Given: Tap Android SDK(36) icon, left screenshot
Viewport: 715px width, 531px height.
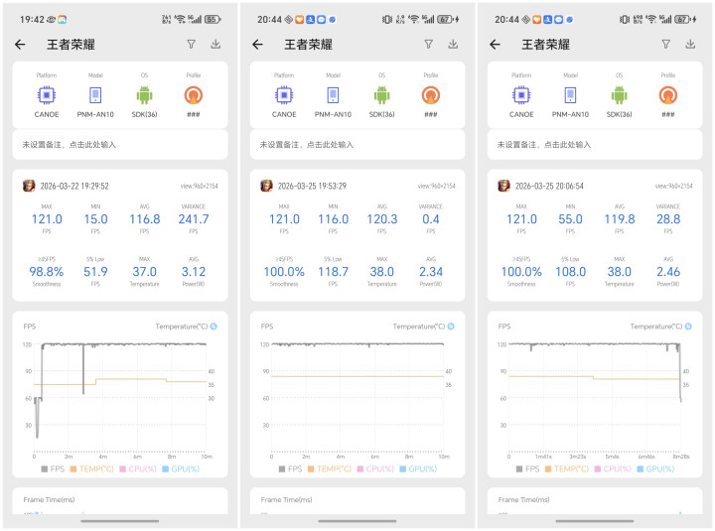Looking at the screenshot, I should pyautogui.click(x=145, y=95).
